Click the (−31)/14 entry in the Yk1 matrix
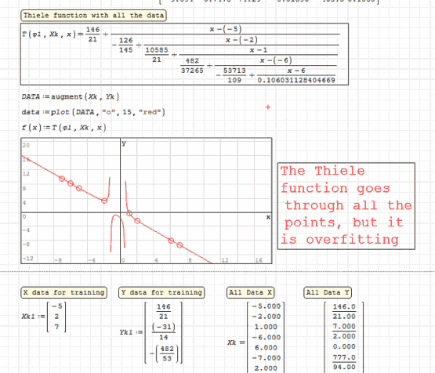This screenshot has width=435, height=373. (x=163, y=332)
